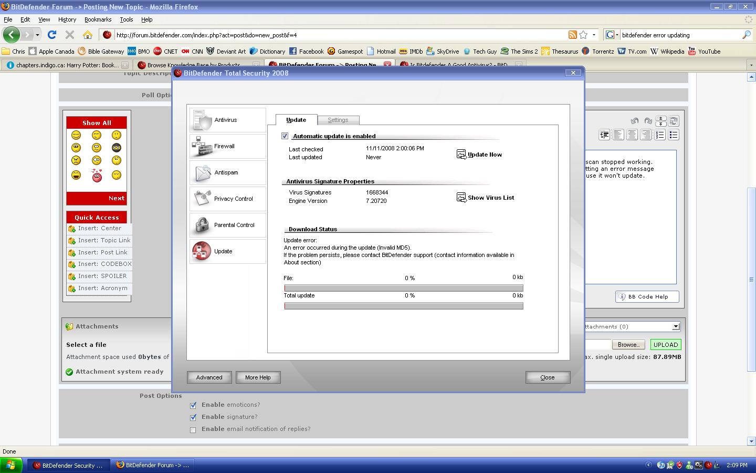This screenshot has width=756, height=473.
Task: Click the Close button in BitDefender dialog
Action: point(548,377)
